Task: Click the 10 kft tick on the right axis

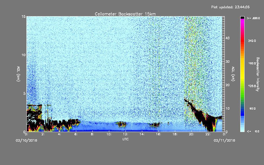Action: pyautogui.click(x=227, y=109)
